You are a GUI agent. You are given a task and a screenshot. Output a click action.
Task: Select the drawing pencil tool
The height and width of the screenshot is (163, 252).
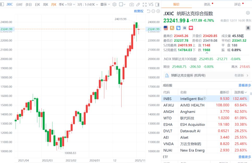(138, 4)
